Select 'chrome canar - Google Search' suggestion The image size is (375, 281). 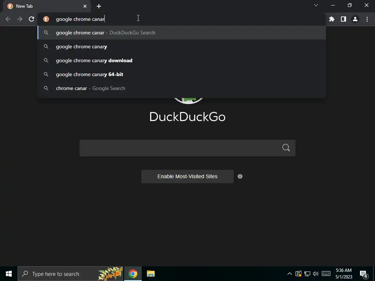point(182,88)
